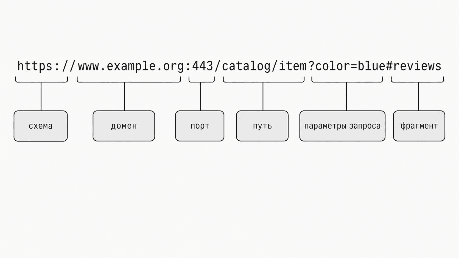Click the bracket under https://
The image size is (459, 258).
41,80
